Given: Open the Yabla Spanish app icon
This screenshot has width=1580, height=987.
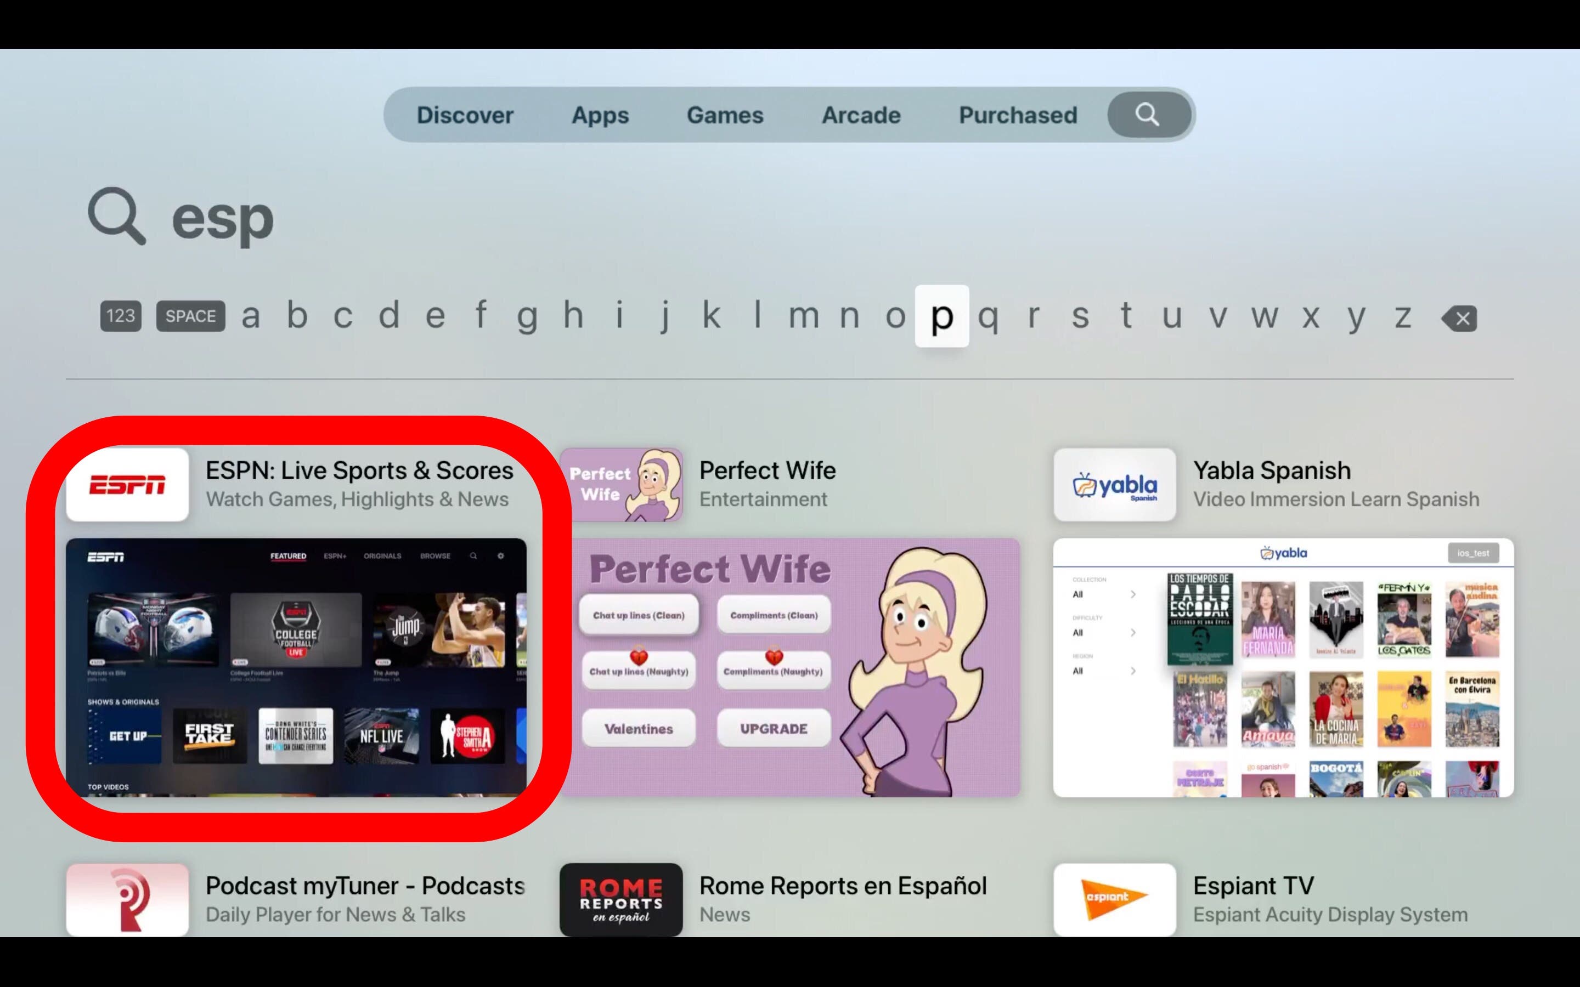Looking at the screenshot, I should [x=1114, y=484].
